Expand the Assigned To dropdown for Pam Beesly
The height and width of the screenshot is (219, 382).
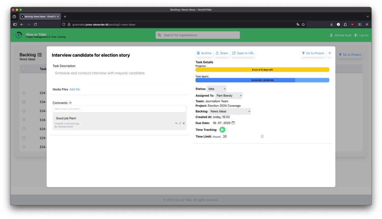coord(229,96)
